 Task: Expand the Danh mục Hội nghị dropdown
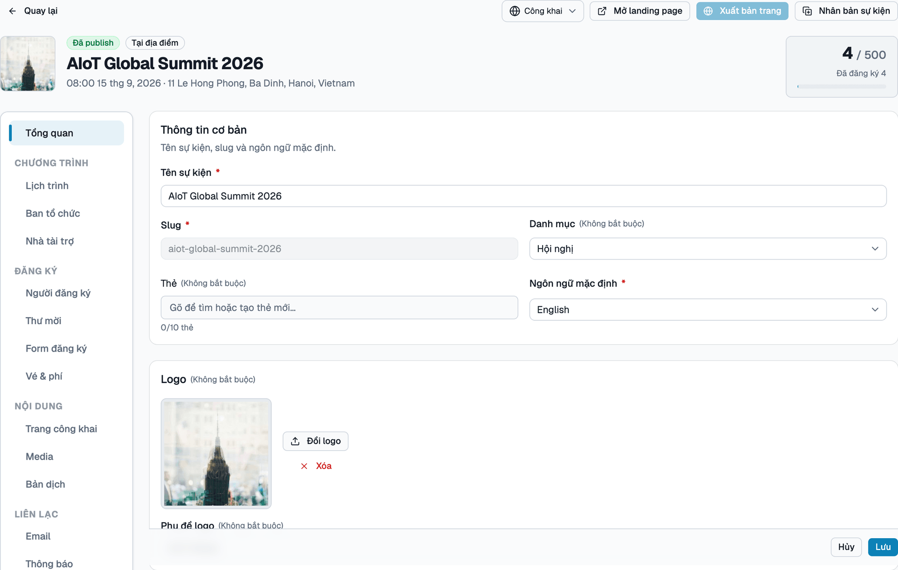(x=708, y=248)
